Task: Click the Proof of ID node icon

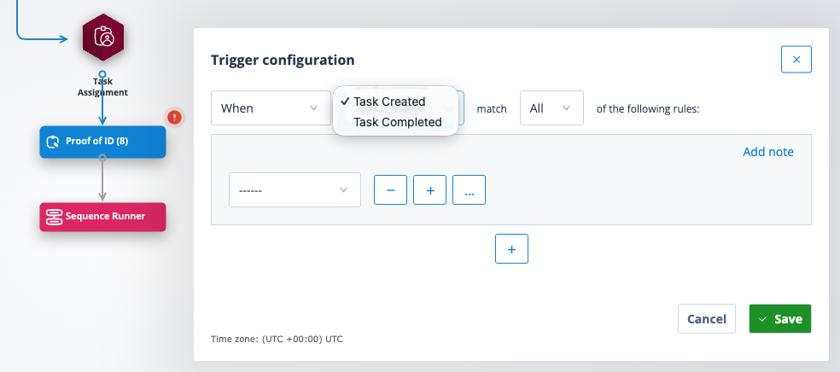Action: tap(53, 142)
